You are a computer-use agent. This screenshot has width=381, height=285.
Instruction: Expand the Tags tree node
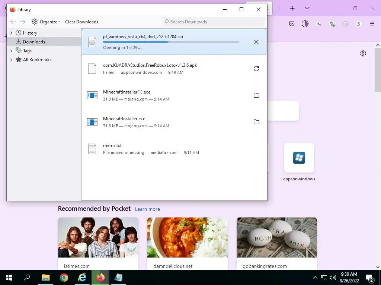(x=11, y=50)
